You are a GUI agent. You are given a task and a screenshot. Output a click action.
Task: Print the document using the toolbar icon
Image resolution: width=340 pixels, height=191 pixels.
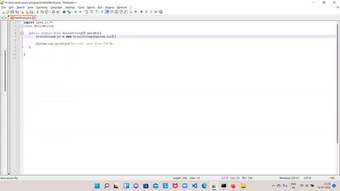31,12
